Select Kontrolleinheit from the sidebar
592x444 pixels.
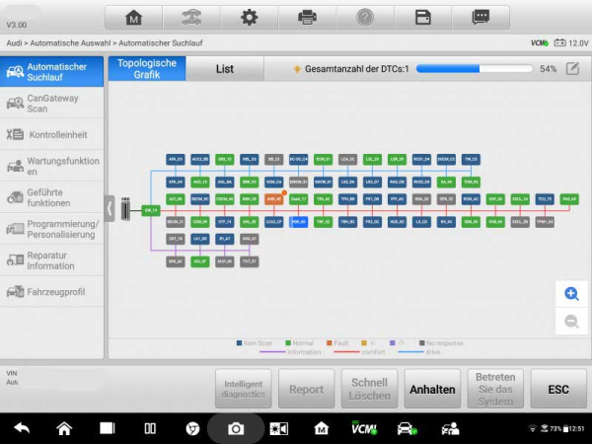[52, 134]
